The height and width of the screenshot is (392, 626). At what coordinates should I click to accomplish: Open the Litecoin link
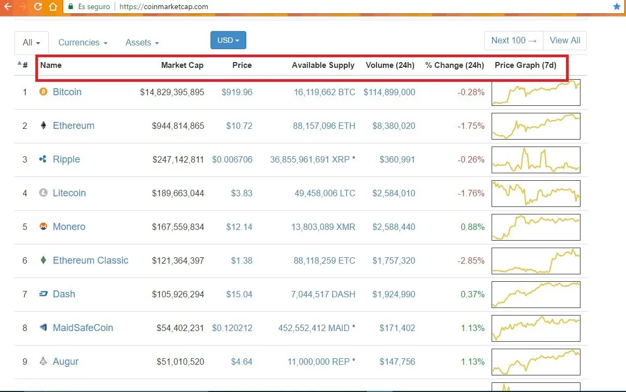pos(69,193)
